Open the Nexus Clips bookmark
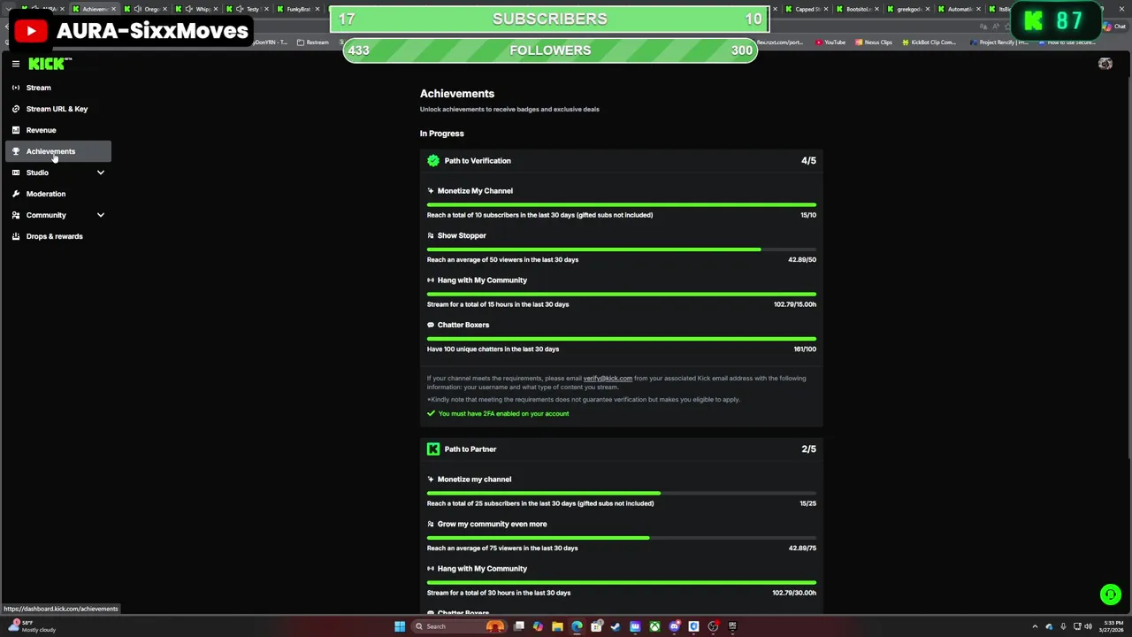This screenshot has height=637, width=1132. click(x=874, y=42)
